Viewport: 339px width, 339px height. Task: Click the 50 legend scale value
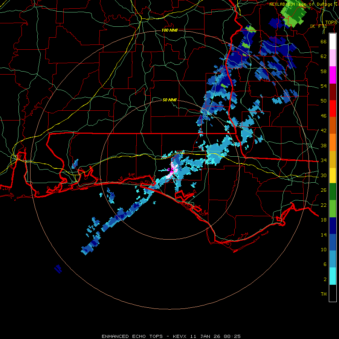(x=324, y=101)
